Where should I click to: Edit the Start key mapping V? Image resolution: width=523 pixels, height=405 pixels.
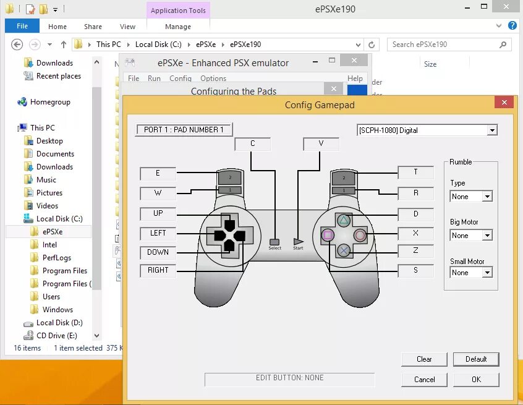[x=321, y=144]
